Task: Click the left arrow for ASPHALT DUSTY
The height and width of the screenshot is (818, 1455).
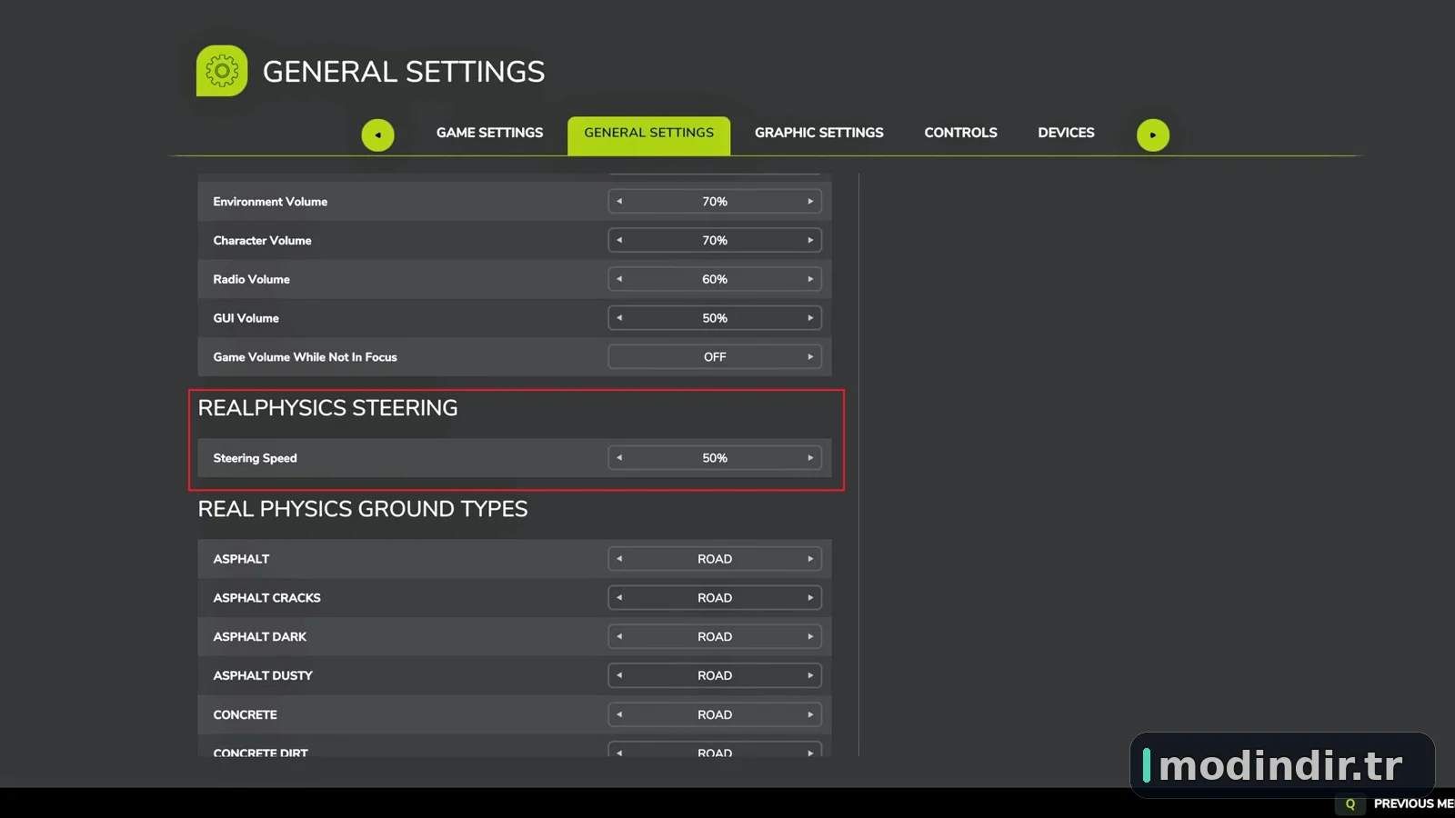Action: pyautogui.click(x=619, y=675)
